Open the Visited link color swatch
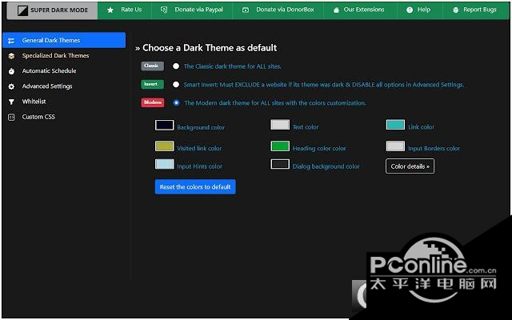512x320 pixels. pyautogui.click(x=164, y=146)
